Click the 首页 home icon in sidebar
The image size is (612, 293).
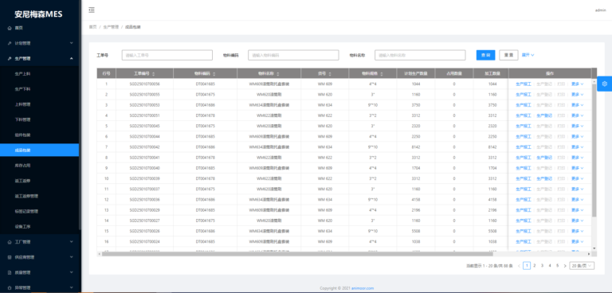coord(10,28)
